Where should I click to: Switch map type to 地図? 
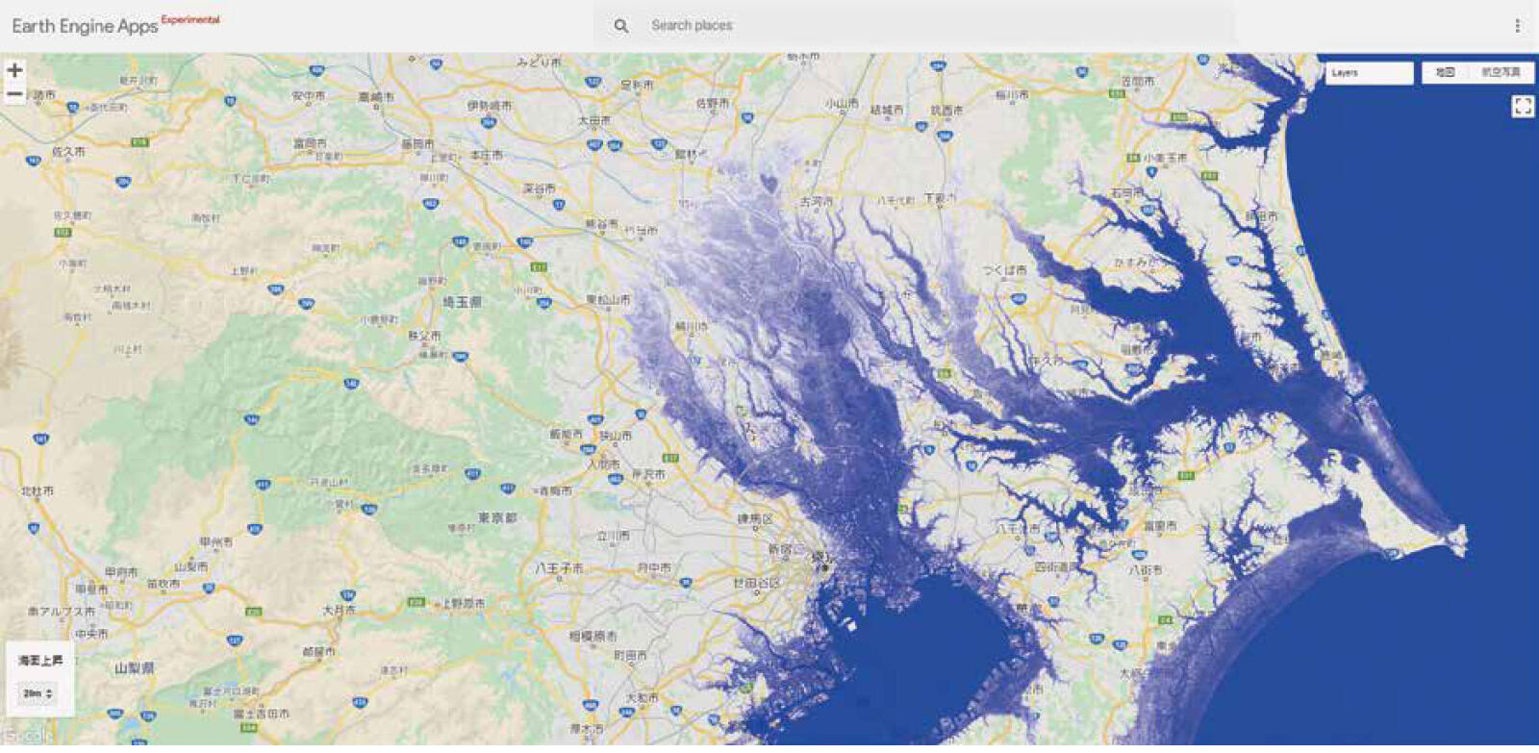coord(1445,73)
